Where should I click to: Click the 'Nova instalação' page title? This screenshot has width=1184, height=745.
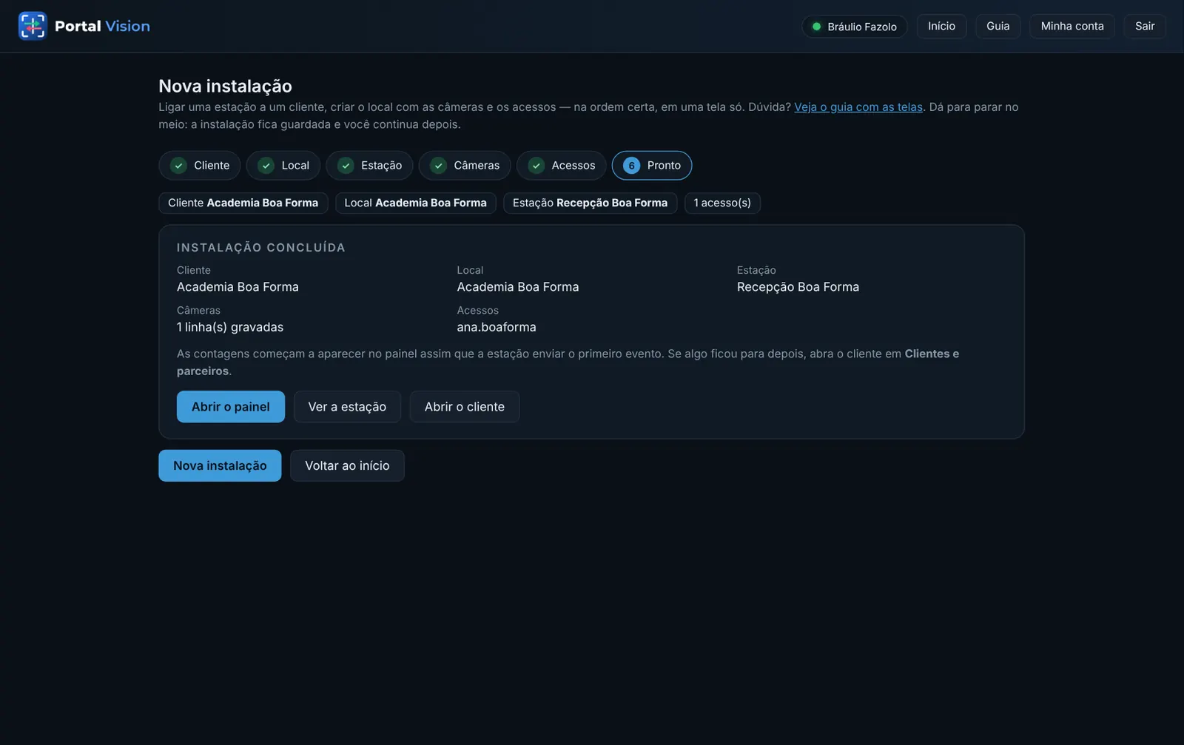(x=226, y=87)
